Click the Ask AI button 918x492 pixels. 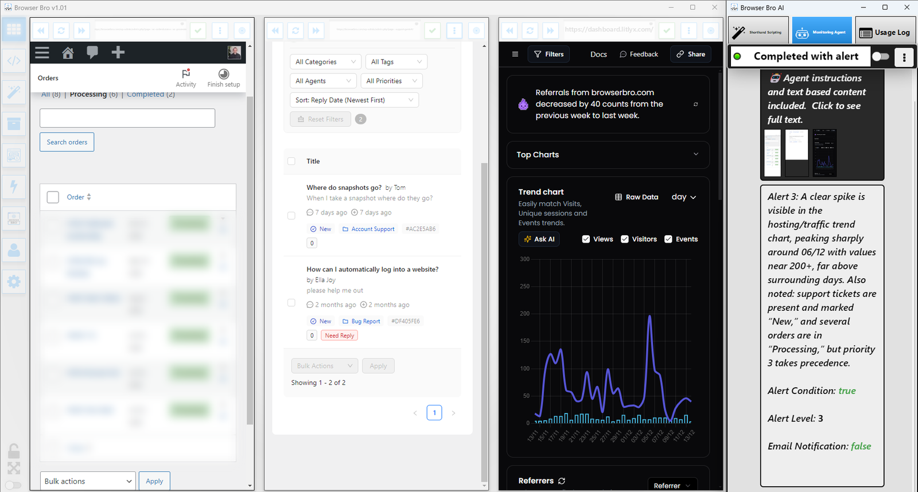(x=539, y=239)
